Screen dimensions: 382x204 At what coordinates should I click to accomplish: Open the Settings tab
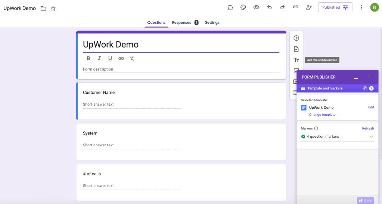(x=212, y=23)
